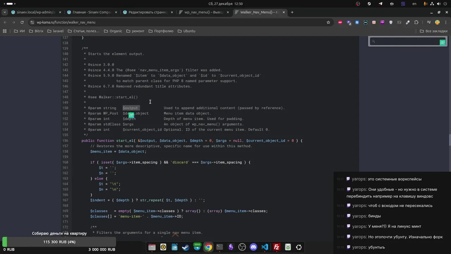
Task: Launch Obsidian from the dock
Action: [x=231, y=247]
